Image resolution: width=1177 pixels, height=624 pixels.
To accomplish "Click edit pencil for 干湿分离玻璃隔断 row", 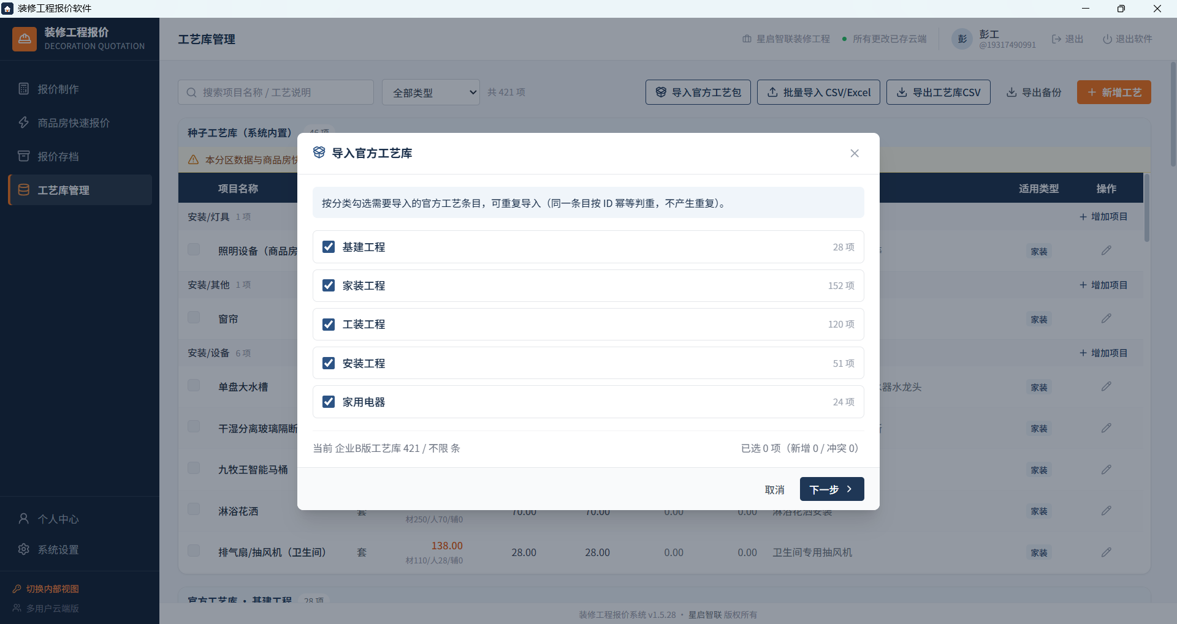I will [1106, 428].
